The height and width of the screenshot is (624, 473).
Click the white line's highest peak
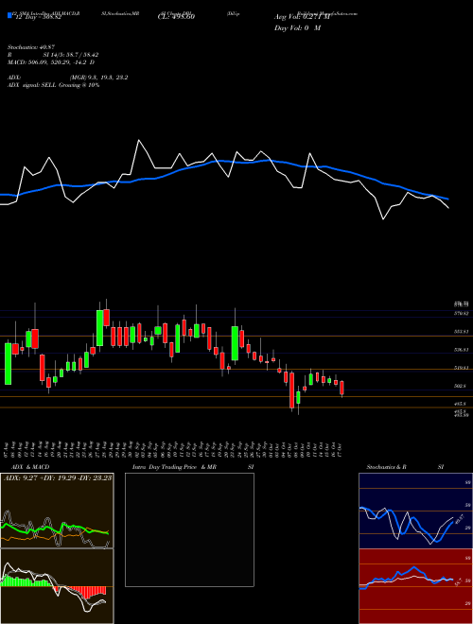(138, 141)
